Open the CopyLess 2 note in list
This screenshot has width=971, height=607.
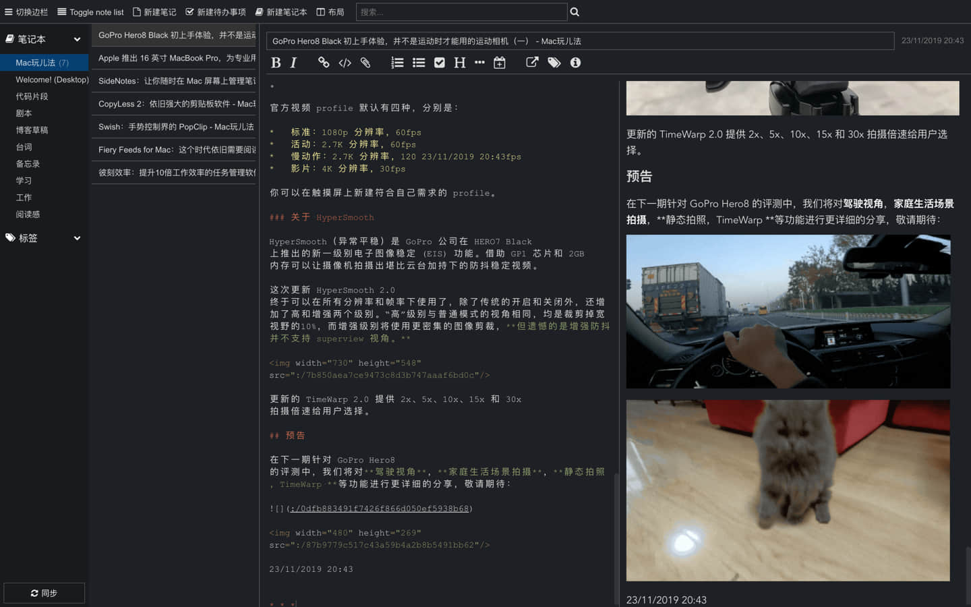tap(175, 104)
